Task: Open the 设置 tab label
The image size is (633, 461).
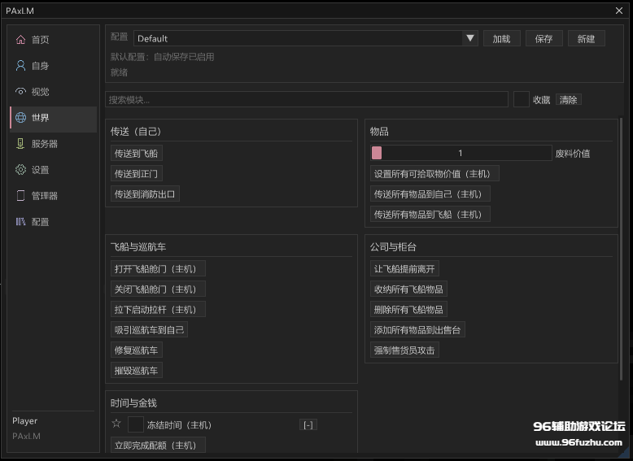Action: click(x=41, y=170)
